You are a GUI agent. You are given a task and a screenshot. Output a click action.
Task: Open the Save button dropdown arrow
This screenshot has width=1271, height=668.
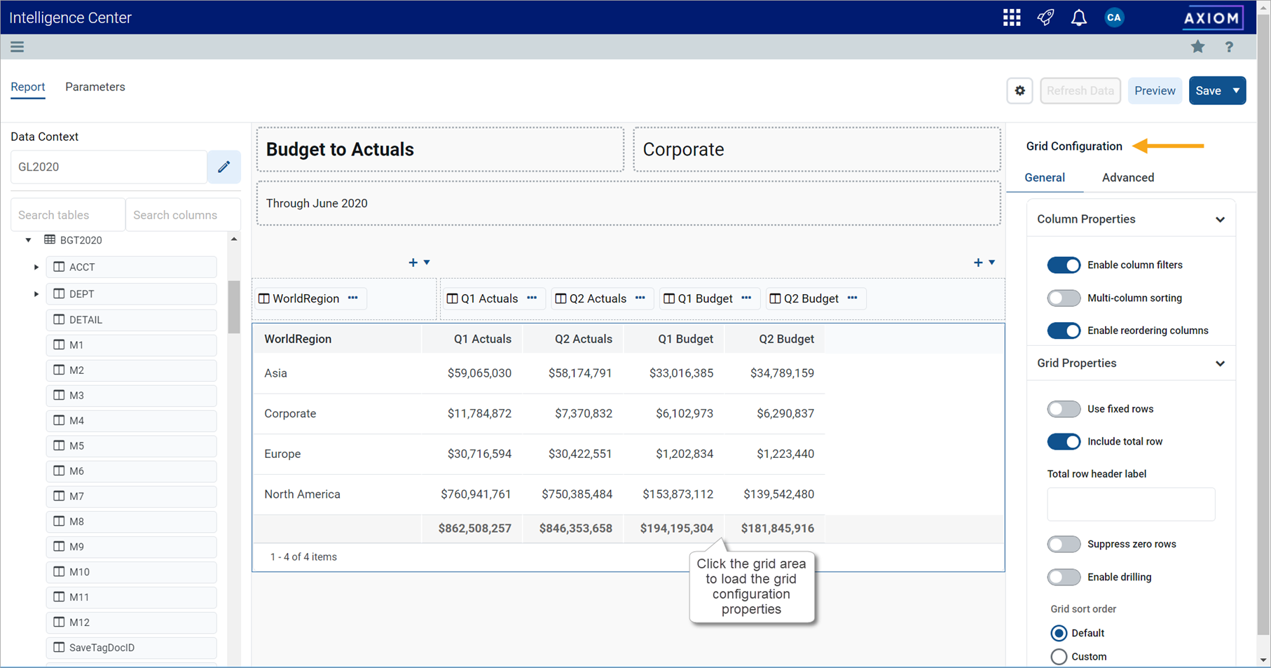coord(1236,91)
